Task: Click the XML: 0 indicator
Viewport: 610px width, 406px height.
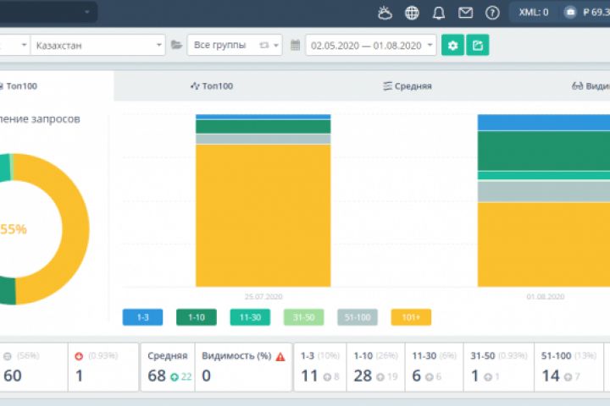Action: coord(534,13)
